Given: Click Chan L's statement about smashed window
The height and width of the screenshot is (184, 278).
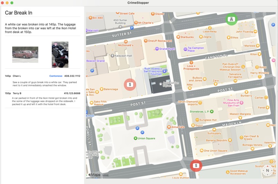Looking at the screenshot, I should [45, 84].
